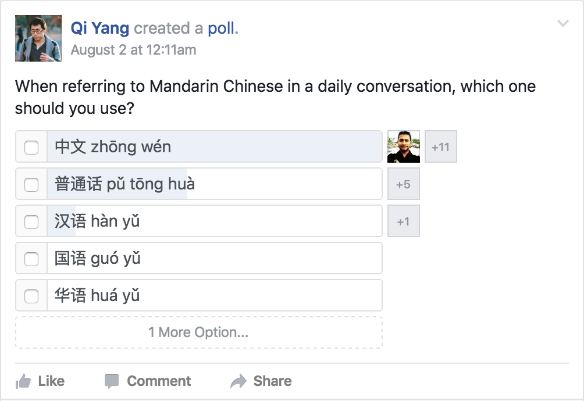Check the 汉语 hàn yǔ option

click(x=31, y=221)
